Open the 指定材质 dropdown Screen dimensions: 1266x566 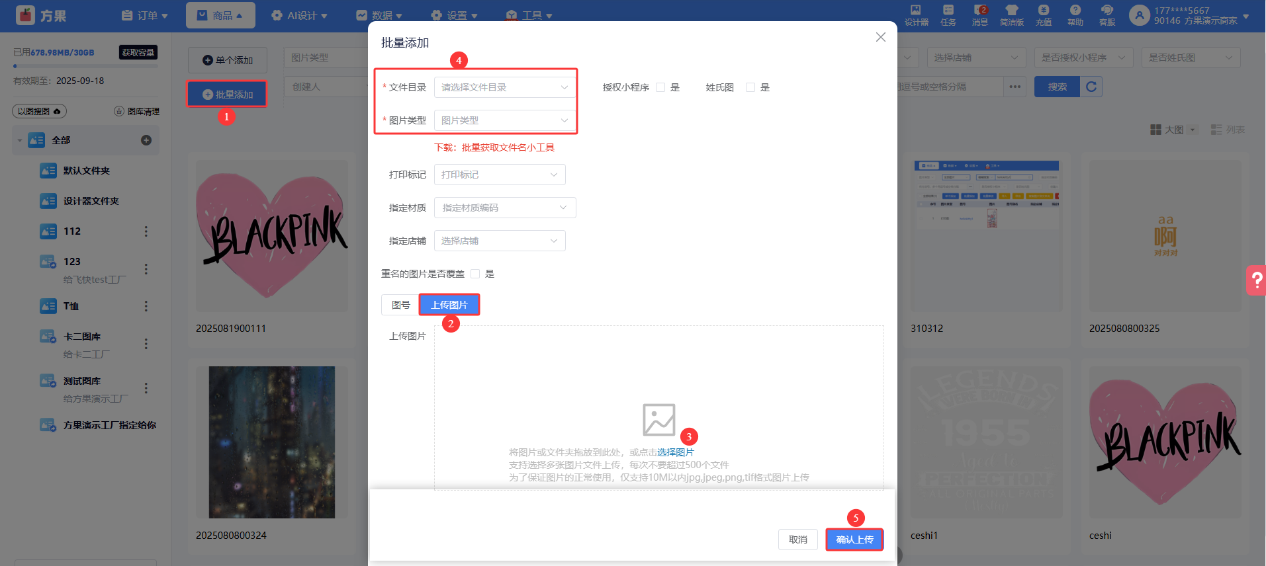click(505, 208)
